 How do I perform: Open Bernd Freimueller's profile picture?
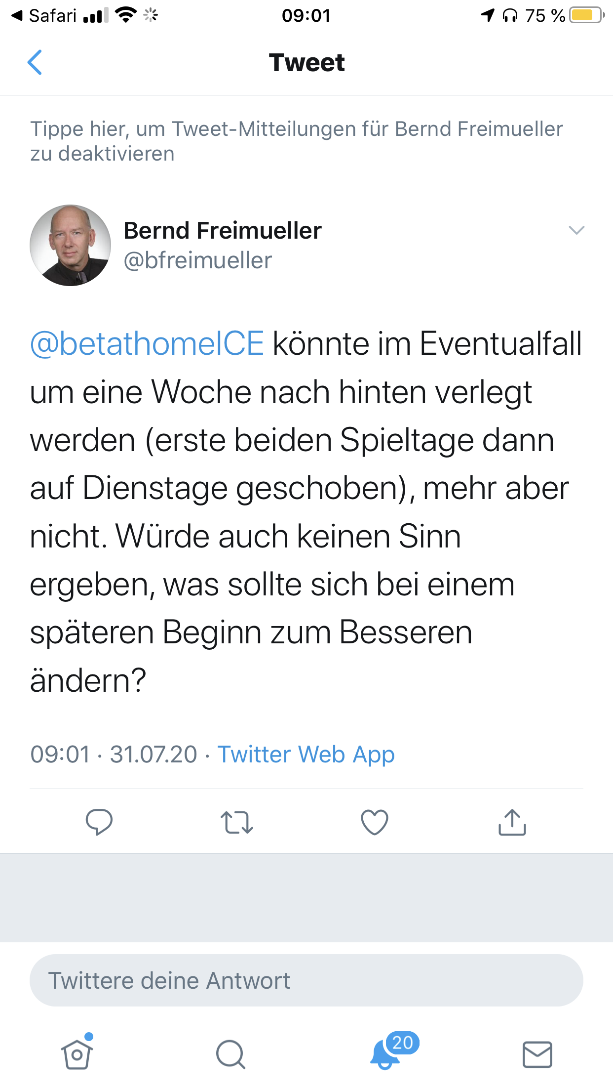click(71, 245)
